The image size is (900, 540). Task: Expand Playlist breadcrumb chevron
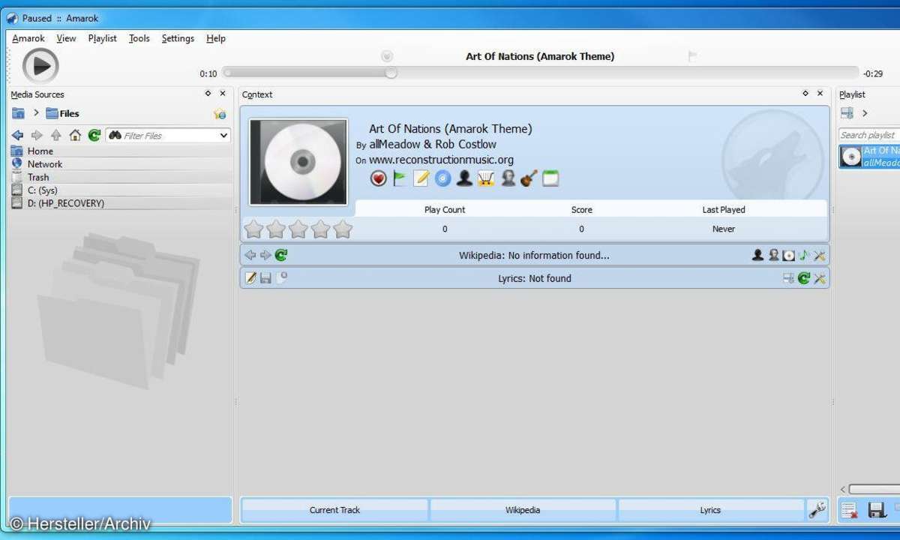[865, 113]
